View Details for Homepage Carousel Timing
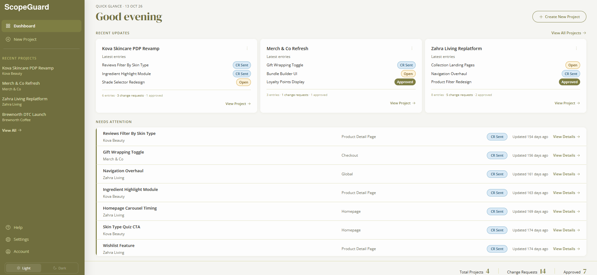This screenshot has width=597, height=275. click(x=566, y=211)
